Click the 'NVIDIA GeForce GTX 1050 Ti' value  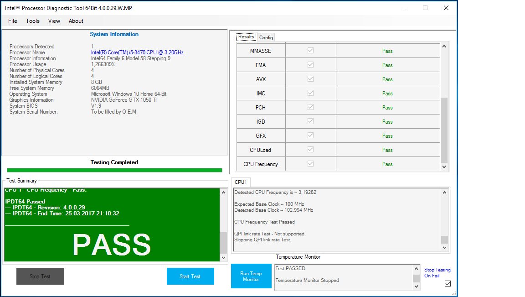coord(124,100)
